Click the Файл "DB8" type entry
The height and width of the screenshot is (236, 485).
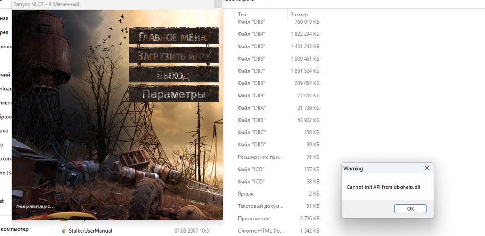click(x=251, y=83)
